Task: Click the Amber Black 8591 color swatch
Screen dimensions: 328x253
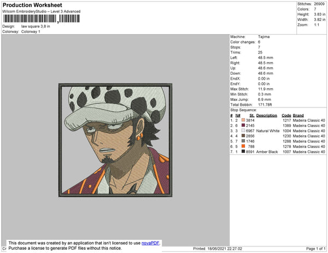Action: pos(243,152)
